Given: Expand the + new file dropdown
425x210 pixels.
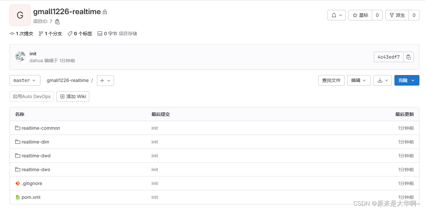Looking at the screenshot, I should tap(105, 80).
